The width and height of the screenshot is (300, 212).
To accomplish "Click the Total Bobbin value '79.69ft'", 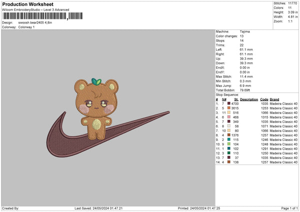I will pyautogui.click(x=245, y=90).
